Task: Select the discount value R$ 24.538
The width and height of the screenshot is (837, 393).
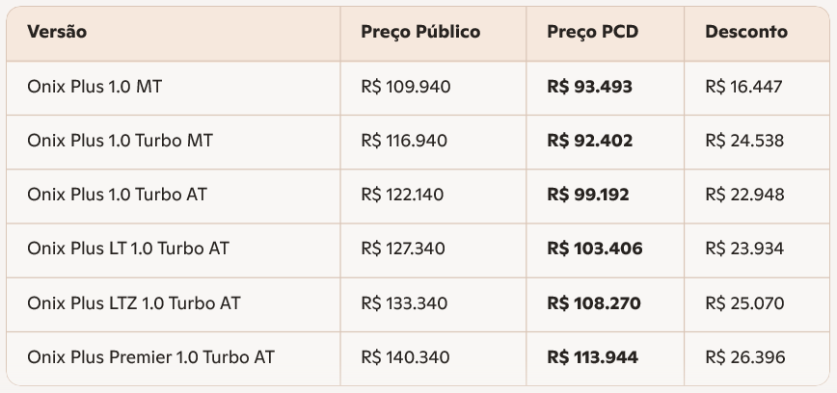Action: pyautogui.click(x=744, y=141)
